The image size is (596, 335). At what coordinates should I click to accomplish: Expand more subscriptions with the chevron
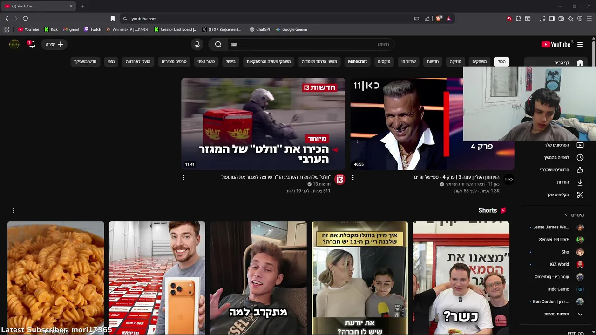(580, 314)
